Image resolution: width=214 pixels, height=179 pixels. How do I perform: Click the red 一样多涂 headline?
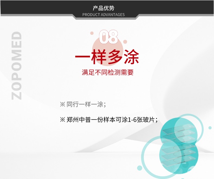coord(107,57)
